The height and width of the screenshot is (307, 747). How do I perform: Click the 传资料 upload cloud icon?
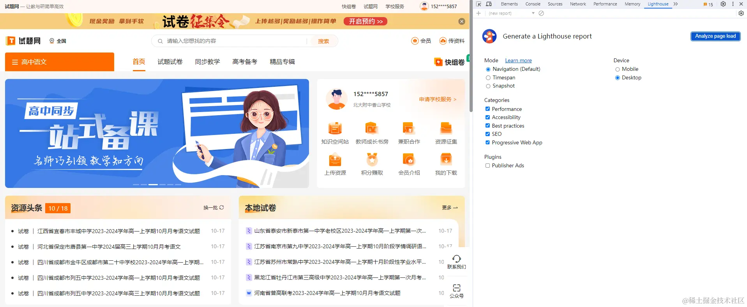443,41
